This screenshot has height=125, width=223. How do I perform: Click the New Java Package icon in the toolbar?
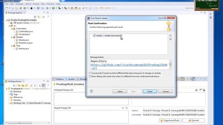[x=21, y=8]
